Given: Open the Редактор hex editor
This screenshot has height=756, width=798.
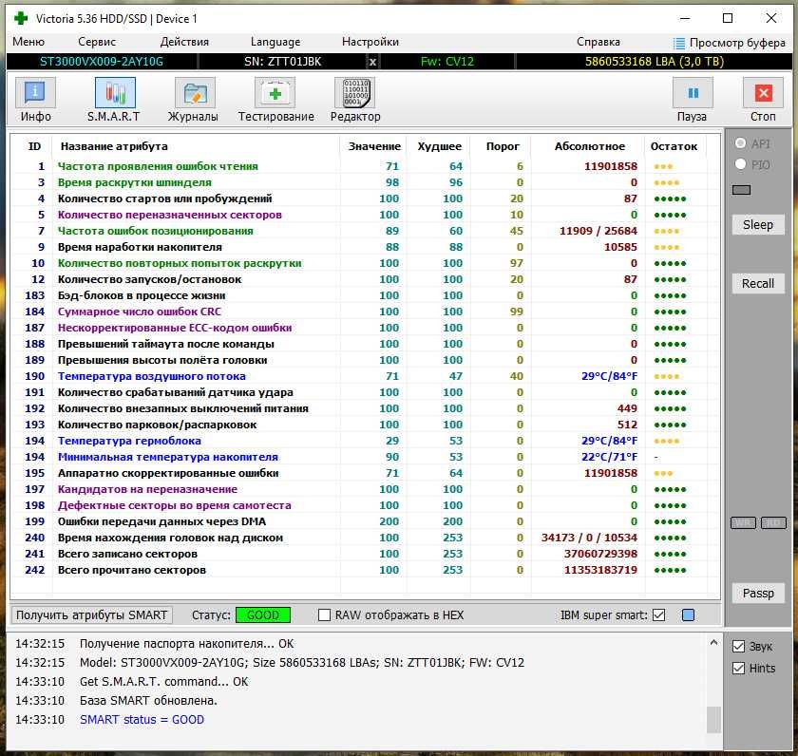Looking at the screenshot, I should (x=354, y=93).
